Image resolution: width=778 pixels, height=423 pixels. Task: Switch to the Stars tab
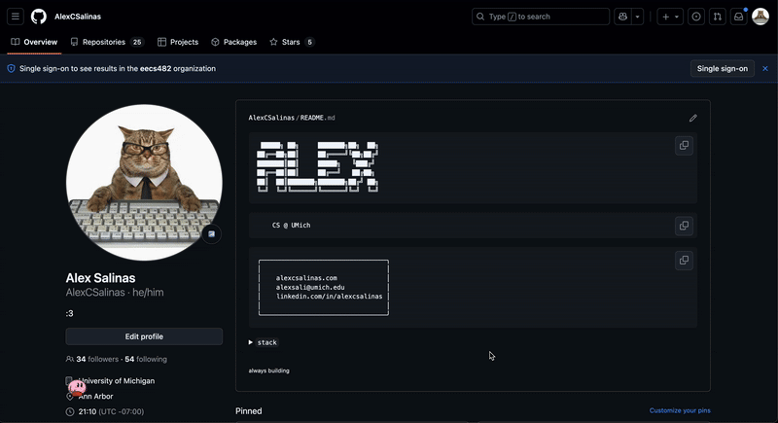(x=292, y=42)
